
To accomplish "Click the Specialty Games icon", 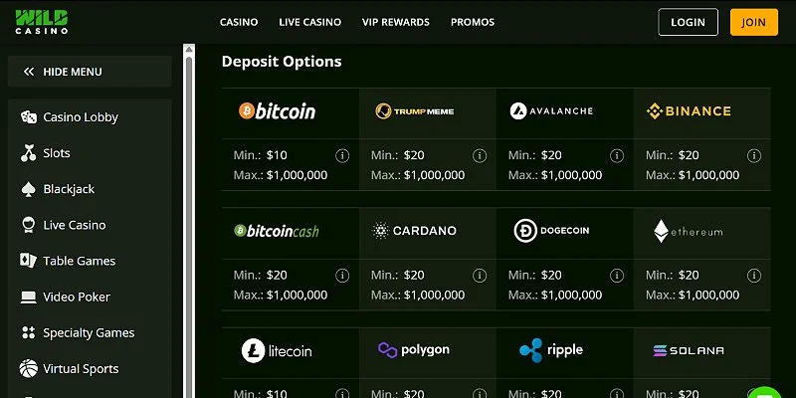I will 28,332.
